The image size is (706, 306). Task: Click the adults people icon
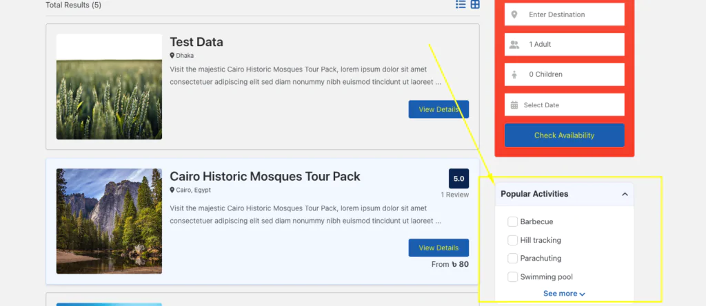[x=514, y=45]
